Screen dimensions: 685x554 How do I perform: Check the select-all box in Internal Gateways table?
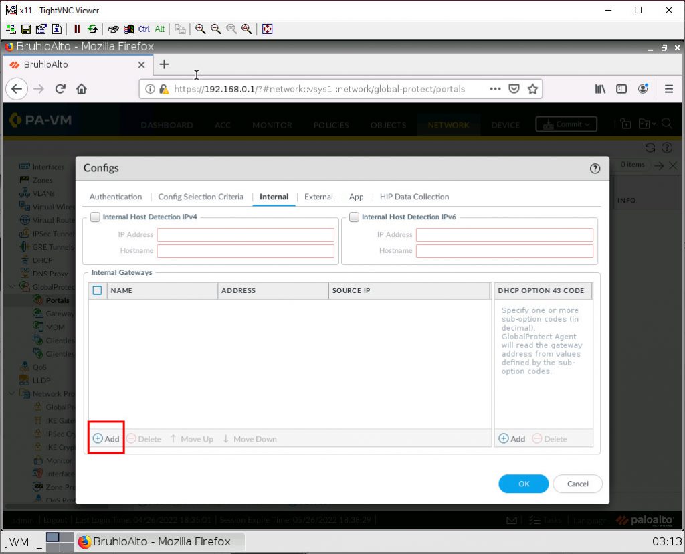click(x=97, y=290)
